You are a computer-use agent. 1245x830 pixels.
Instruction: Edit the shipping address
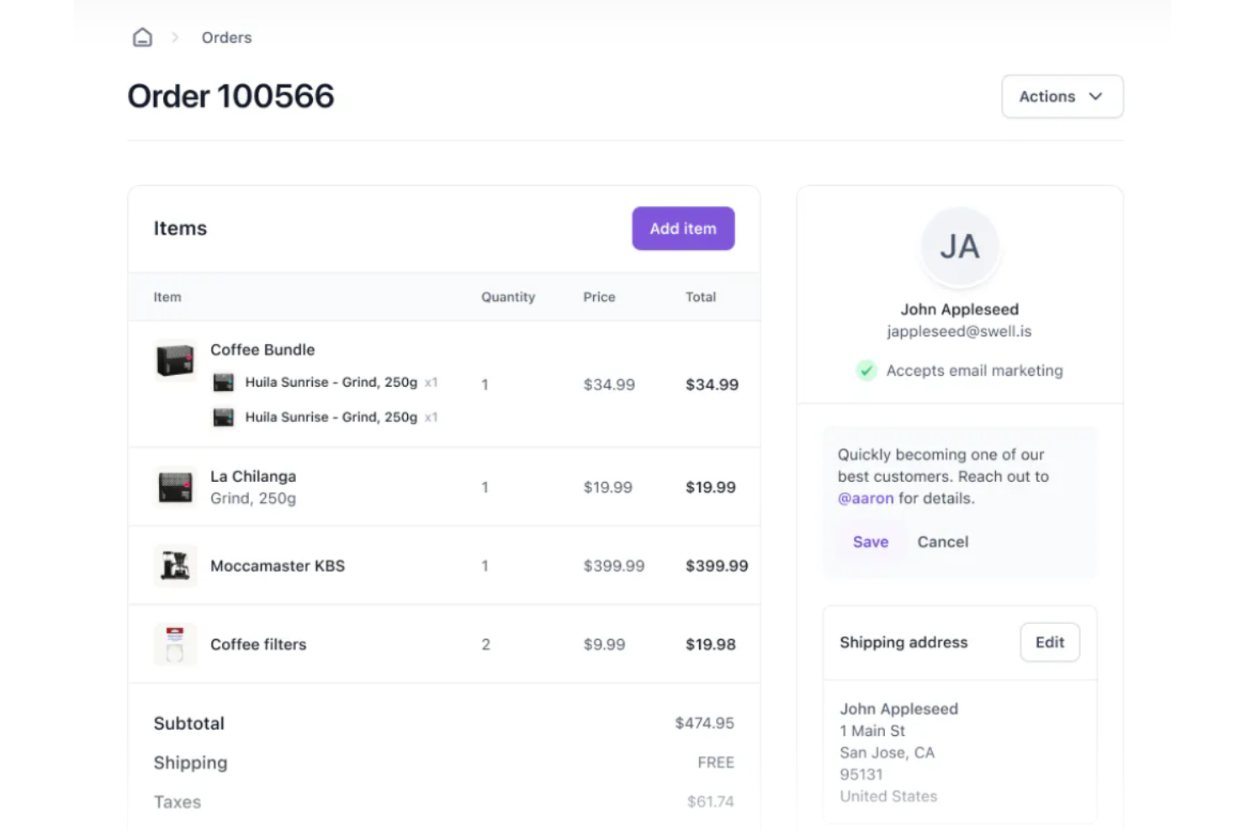pos(1049,642)
